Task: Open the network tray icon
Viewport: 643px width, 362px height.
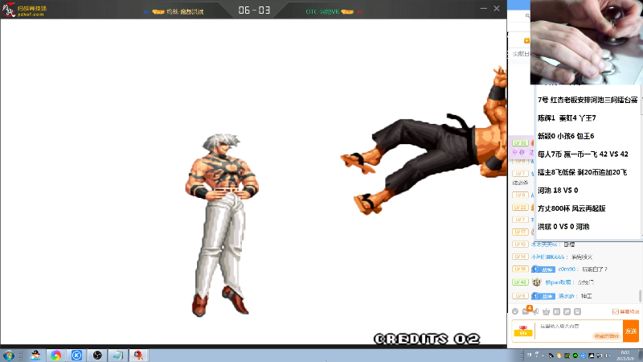Action: click(x=599, y=356)
